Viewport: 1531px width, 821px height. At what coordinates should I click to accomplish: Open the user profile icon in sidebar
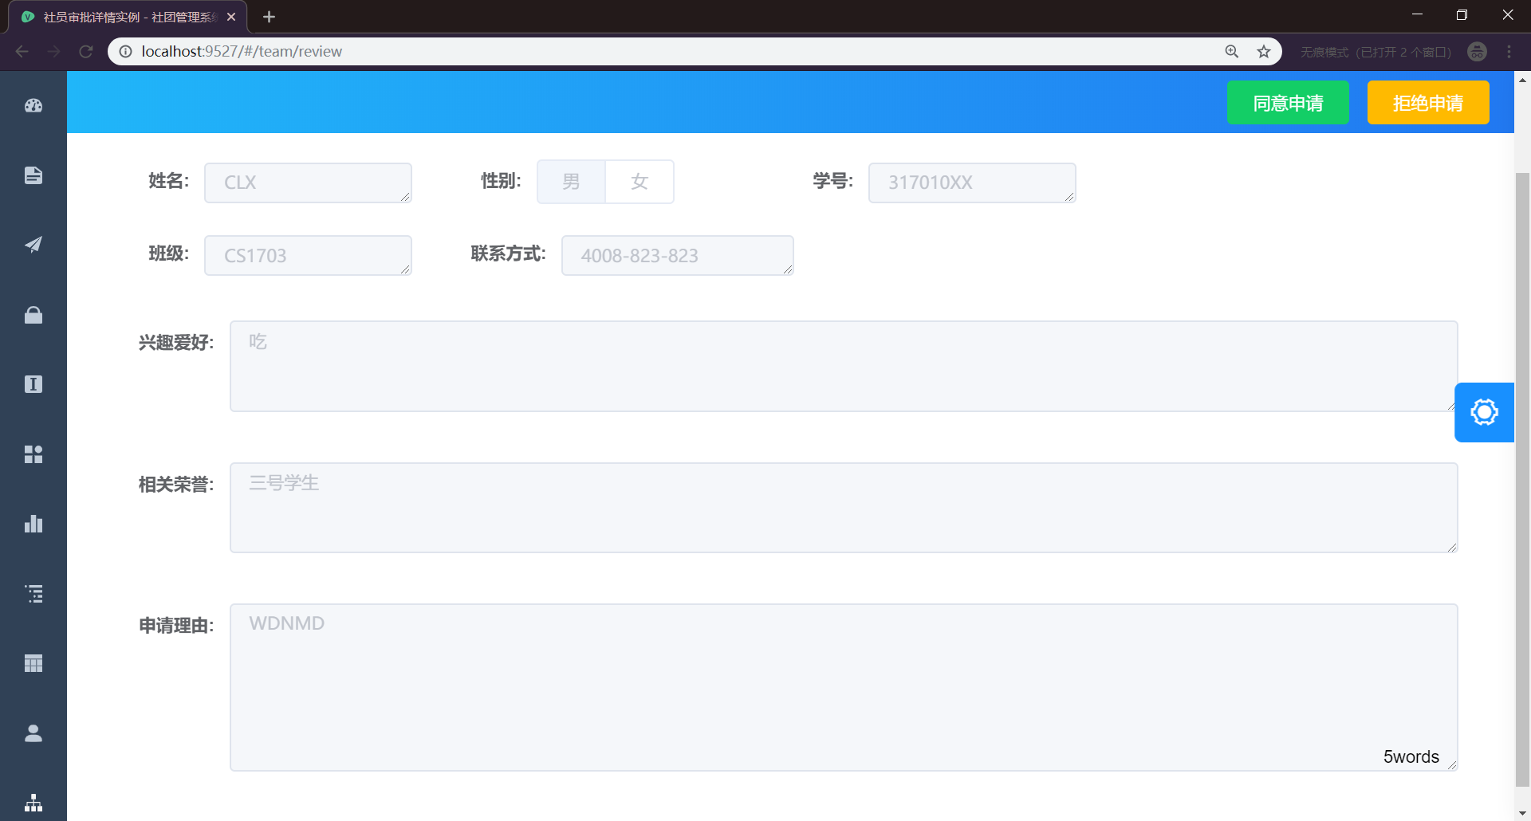[33, 733]
